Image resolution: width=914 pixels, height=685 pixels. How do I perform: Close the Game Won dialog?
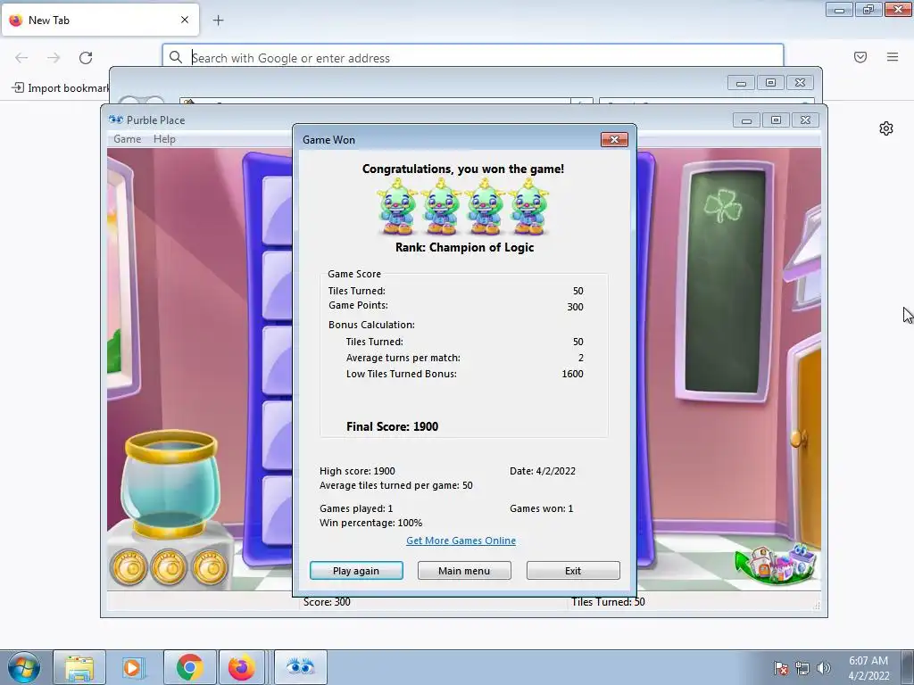pos(614,139)
